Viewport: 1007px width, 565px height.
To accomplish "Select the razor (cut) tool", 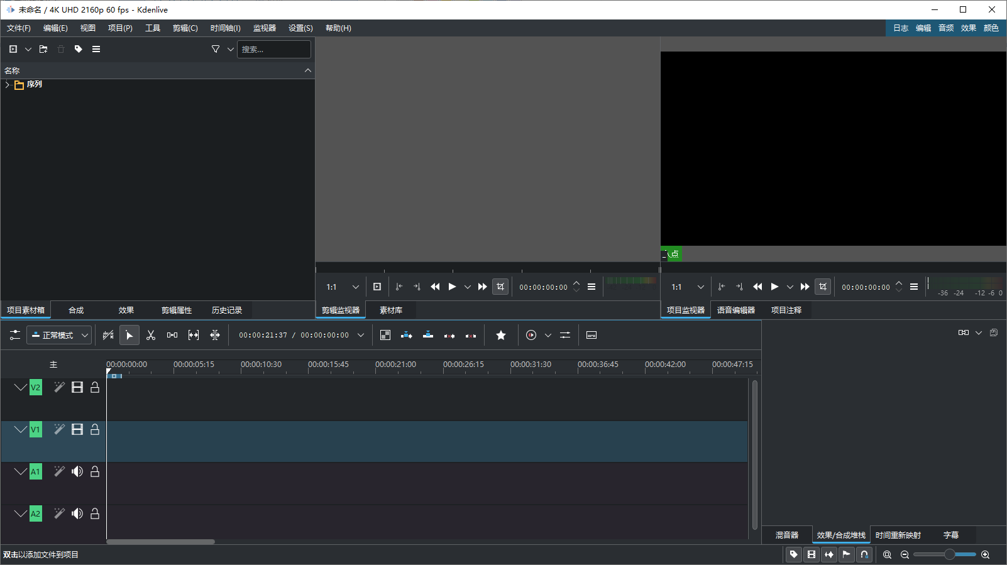I will 151,336.
